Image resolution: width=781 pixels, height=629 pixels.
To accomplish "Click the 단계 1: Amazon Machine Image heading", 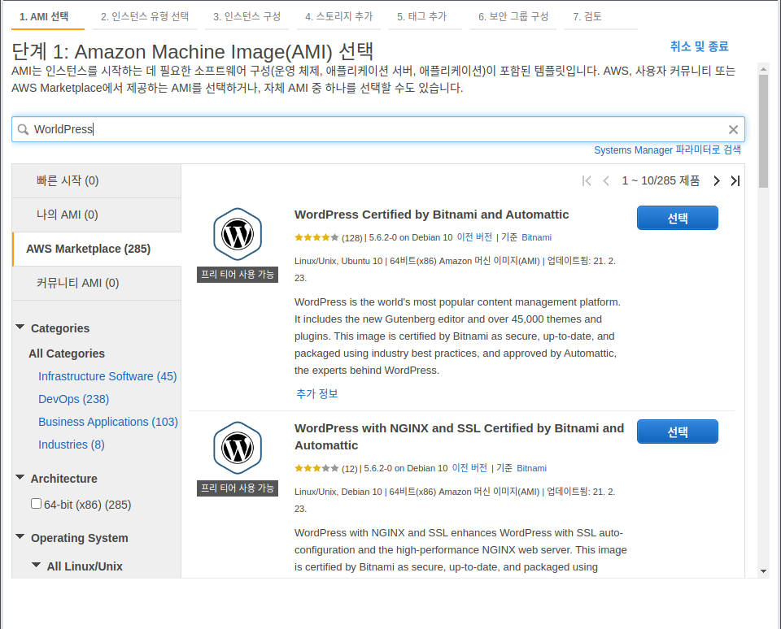I will (x=192, y=51).
